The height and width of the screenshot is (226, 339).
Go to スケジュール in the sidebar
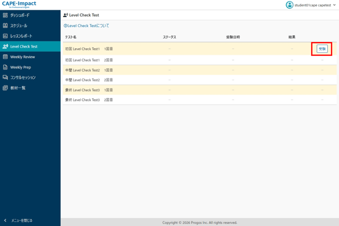[19, 26]
